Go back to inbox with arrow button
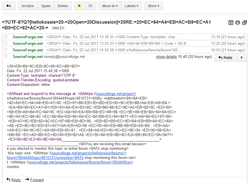The height and width of the screenshot is (184, 248). (x=9, y=6)
